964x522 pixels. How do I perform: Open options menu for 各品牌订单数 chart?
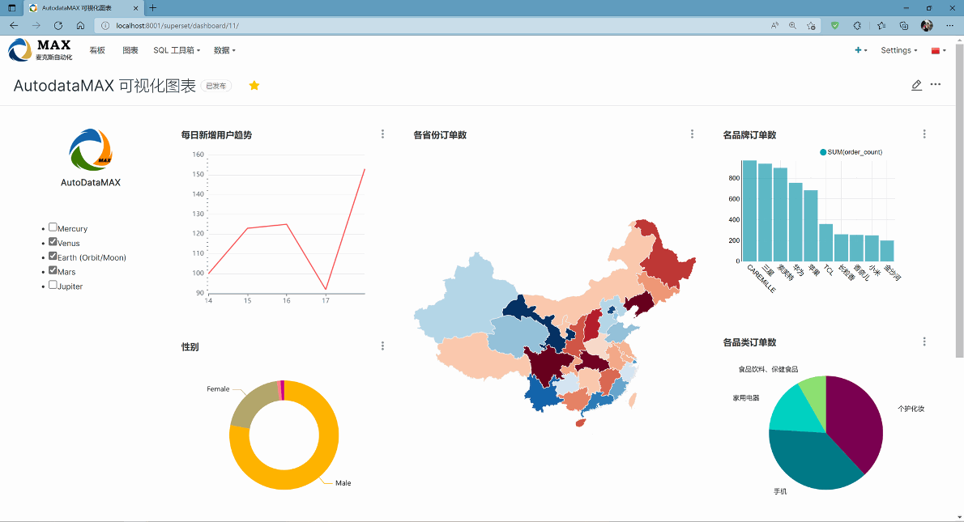pos(924,134)
